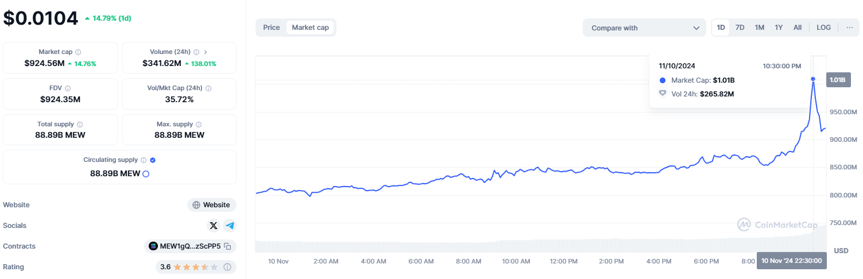
Task: Click the market cap chart peak data point
Action: 813,79
